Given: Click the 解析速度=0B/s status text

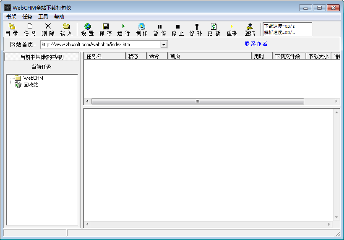Looking at the screenshot, I should (279, 32).
